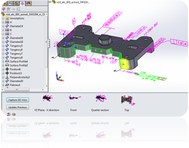
Task: Click the Update Previews button
Action: (18, 107)
